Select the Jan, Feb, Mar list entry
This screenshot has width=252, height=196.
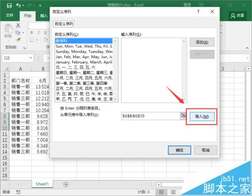84,57
